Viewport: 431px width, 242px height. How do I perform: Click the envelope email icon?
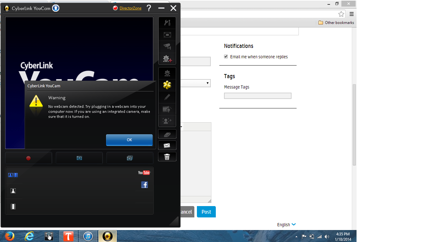pyautogui.click(x=167, y=145)
